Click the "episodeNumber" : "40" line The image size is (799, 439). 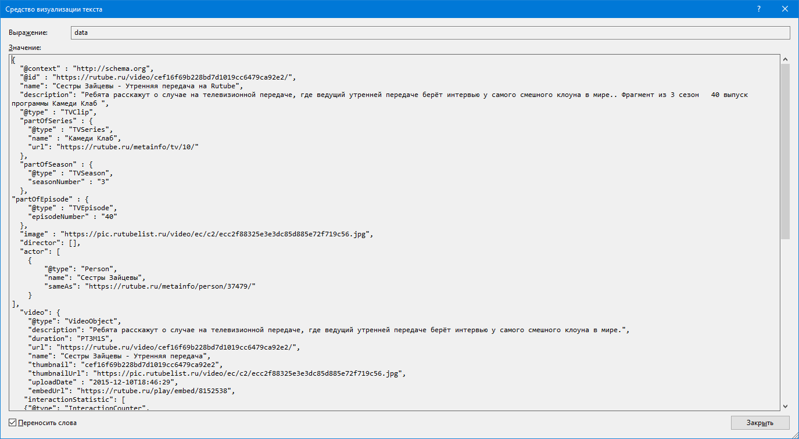tap(73, 216)
